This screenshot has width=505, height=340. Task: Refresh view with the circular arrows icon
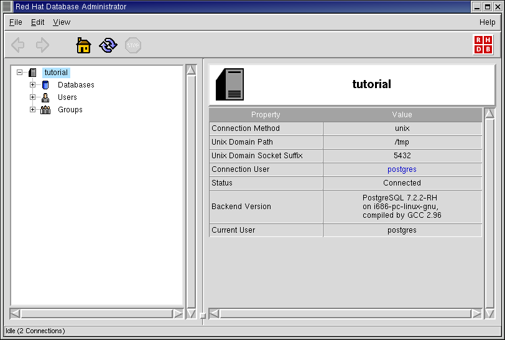pyautogui.click(x=108, y=45)
